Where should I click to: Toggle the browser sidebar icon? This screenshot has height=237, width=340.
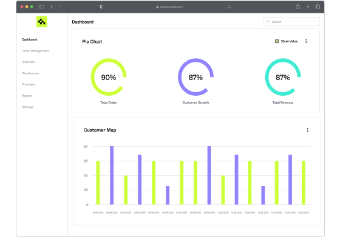click(41, 7)
